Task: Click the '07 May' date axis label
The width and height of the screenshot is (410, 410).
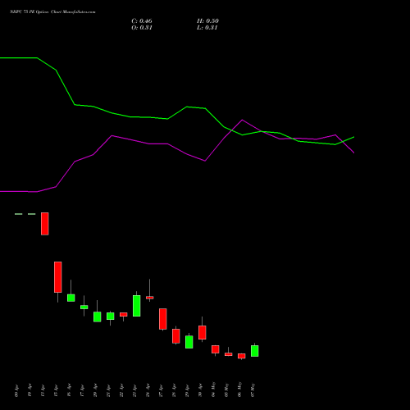Action: click(x=253, y=390)
